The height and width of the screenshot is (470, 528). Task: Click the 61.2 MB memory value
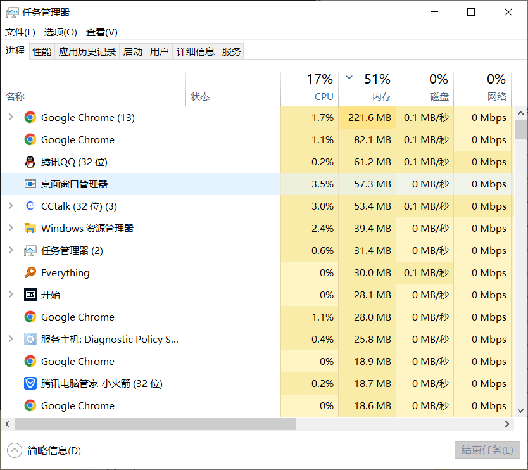point(372,162)
